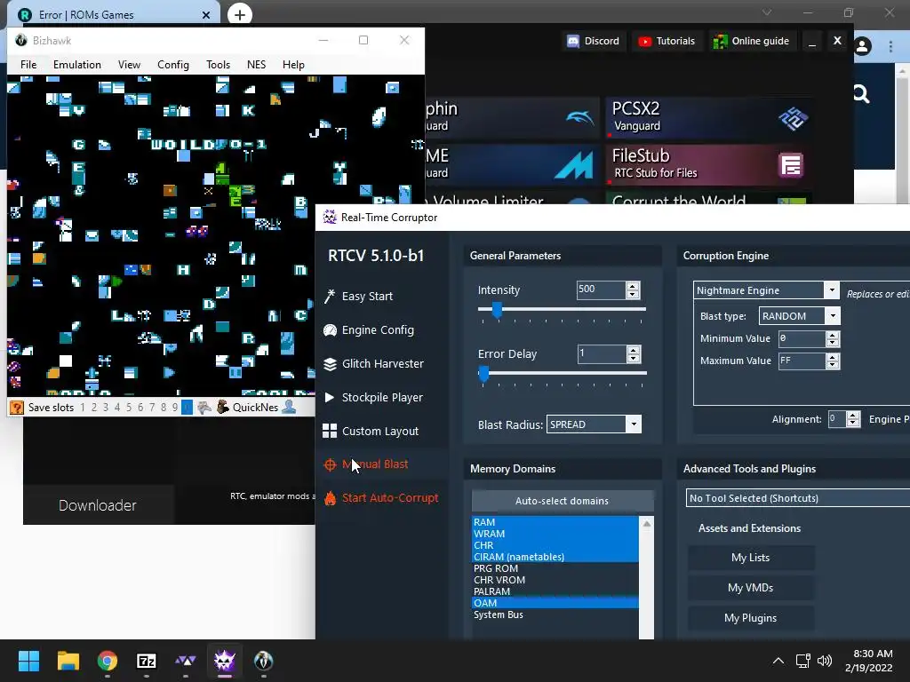Click the Intensity value field
The height and width of the screenshot is (682, 910).
(602, 289)
